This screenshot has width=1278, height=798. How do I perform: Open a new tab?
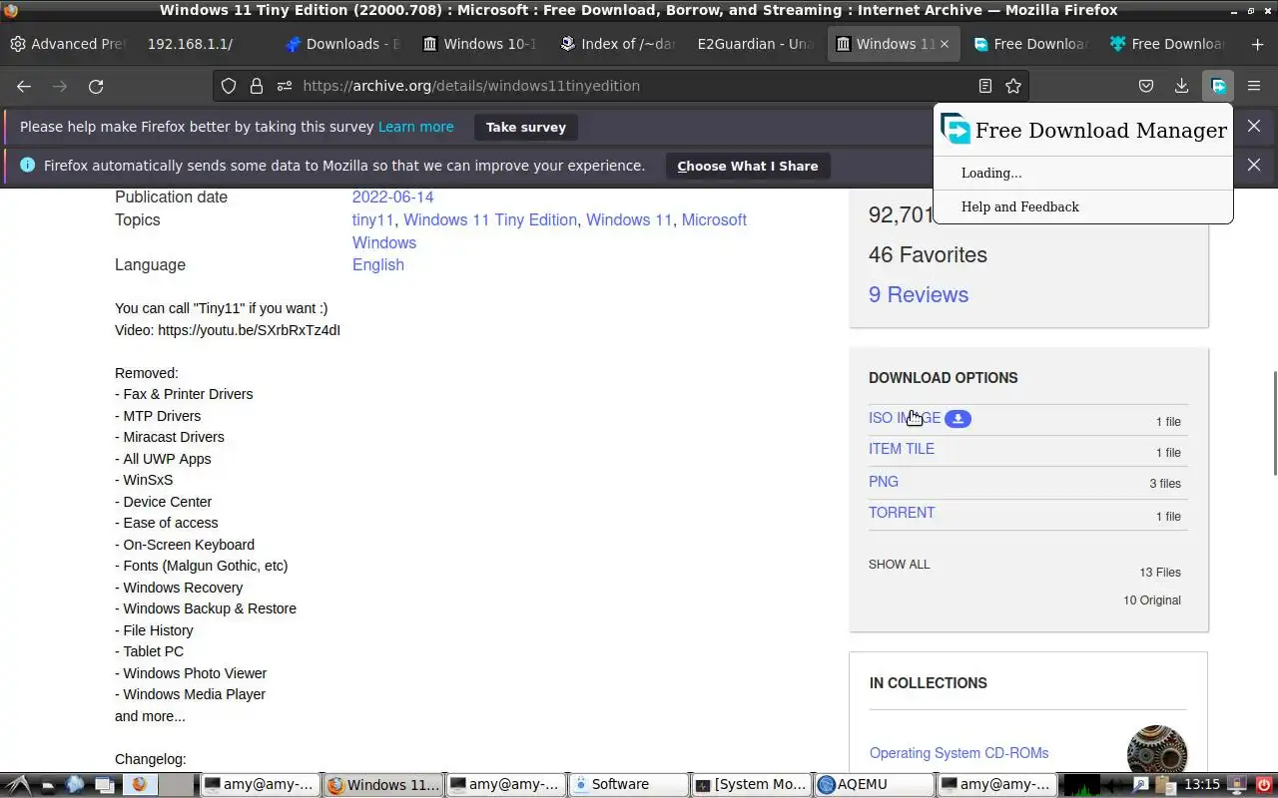point(1257,44)
